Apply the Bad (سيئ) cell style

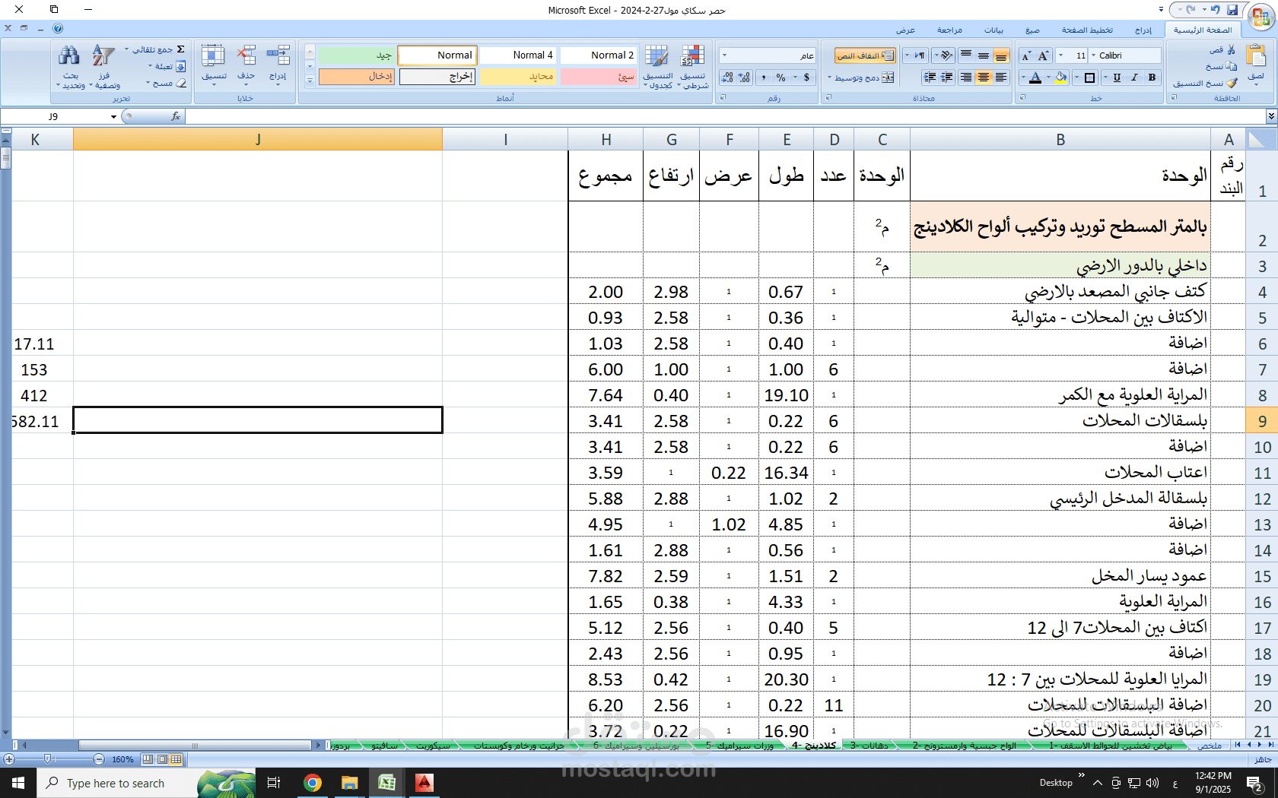click(x=599, y=77)
